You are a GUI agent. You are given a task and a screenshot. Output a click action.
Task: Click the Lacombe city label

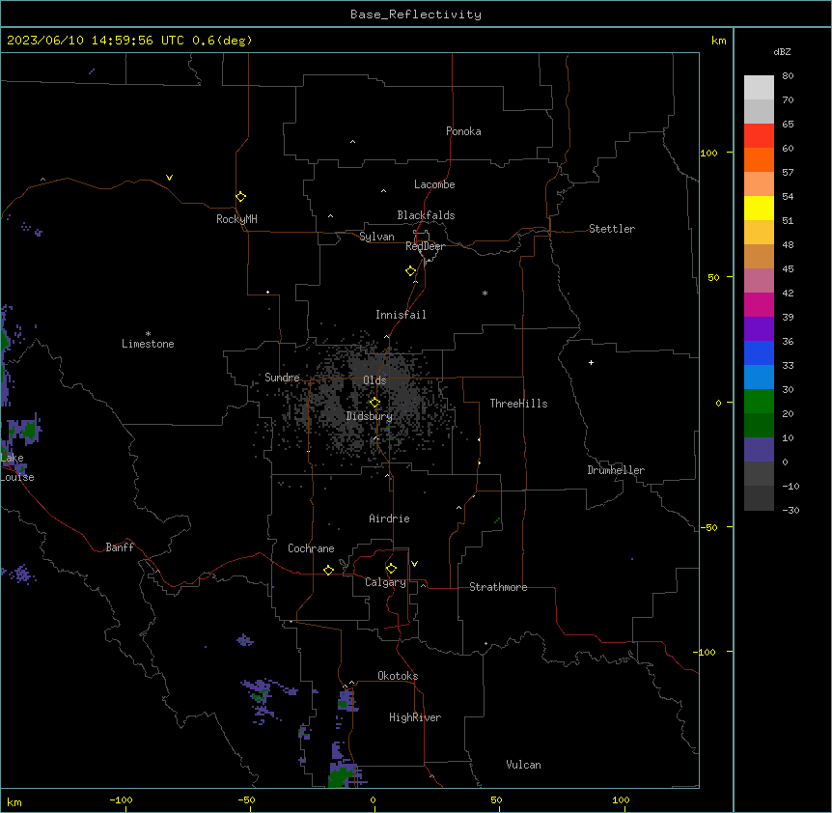tap(434, 184)
